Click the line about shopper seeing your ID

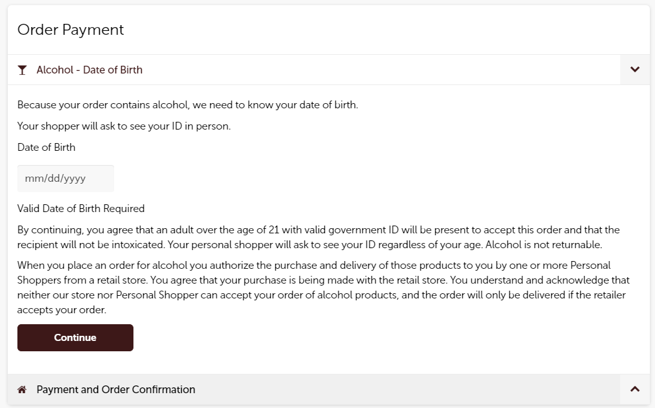pyautogui.click(x=124, y=126)
